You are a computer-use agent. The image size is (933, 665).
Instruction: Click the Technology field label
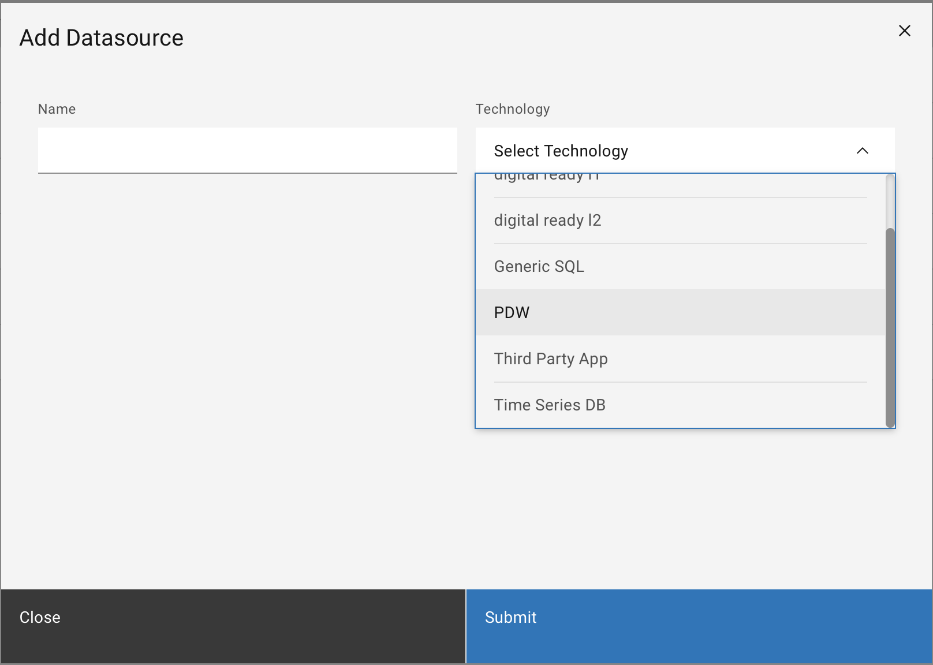(x=512, y=109)
